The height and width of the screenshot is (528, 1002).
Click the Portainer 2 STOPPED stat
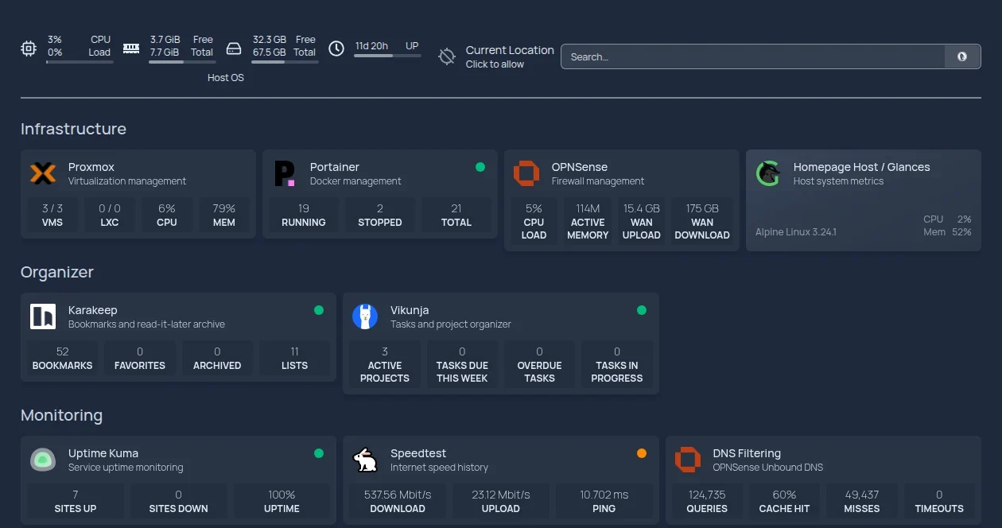coord(380,215)
